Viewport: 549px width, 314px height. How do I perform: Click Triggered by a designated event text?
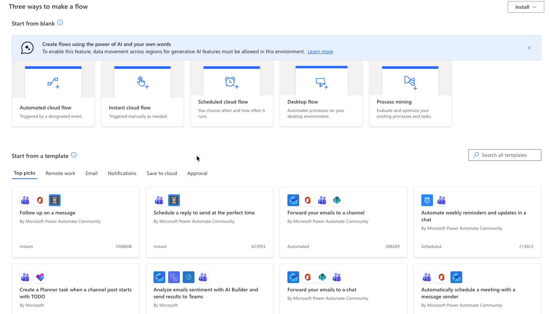(51, 116)
